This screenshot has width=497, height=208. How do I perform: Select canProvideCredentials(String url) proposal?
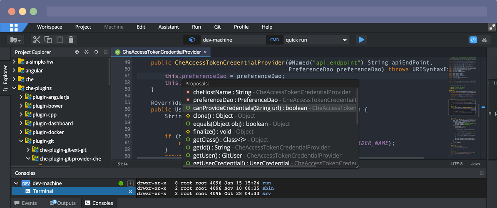click(250, 108)
